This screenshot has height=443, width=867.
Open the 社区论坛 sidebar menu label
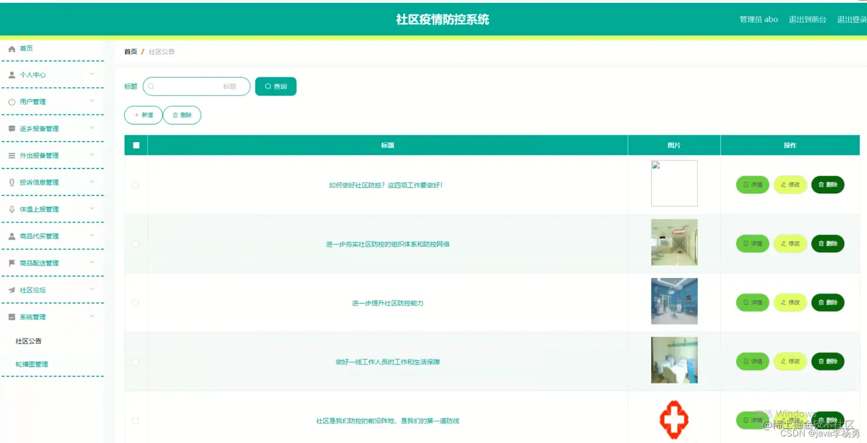(x=33, y=291)
